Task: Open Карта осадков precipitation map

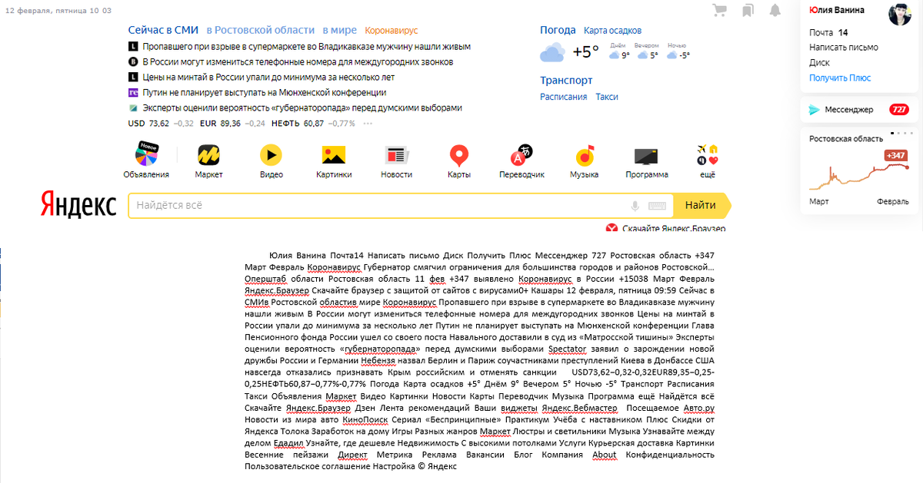Action: [x=612, y=31]
